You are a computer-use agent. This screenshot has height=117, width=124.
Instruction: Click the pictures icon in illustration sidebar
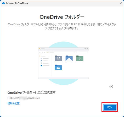pos(41,61)
